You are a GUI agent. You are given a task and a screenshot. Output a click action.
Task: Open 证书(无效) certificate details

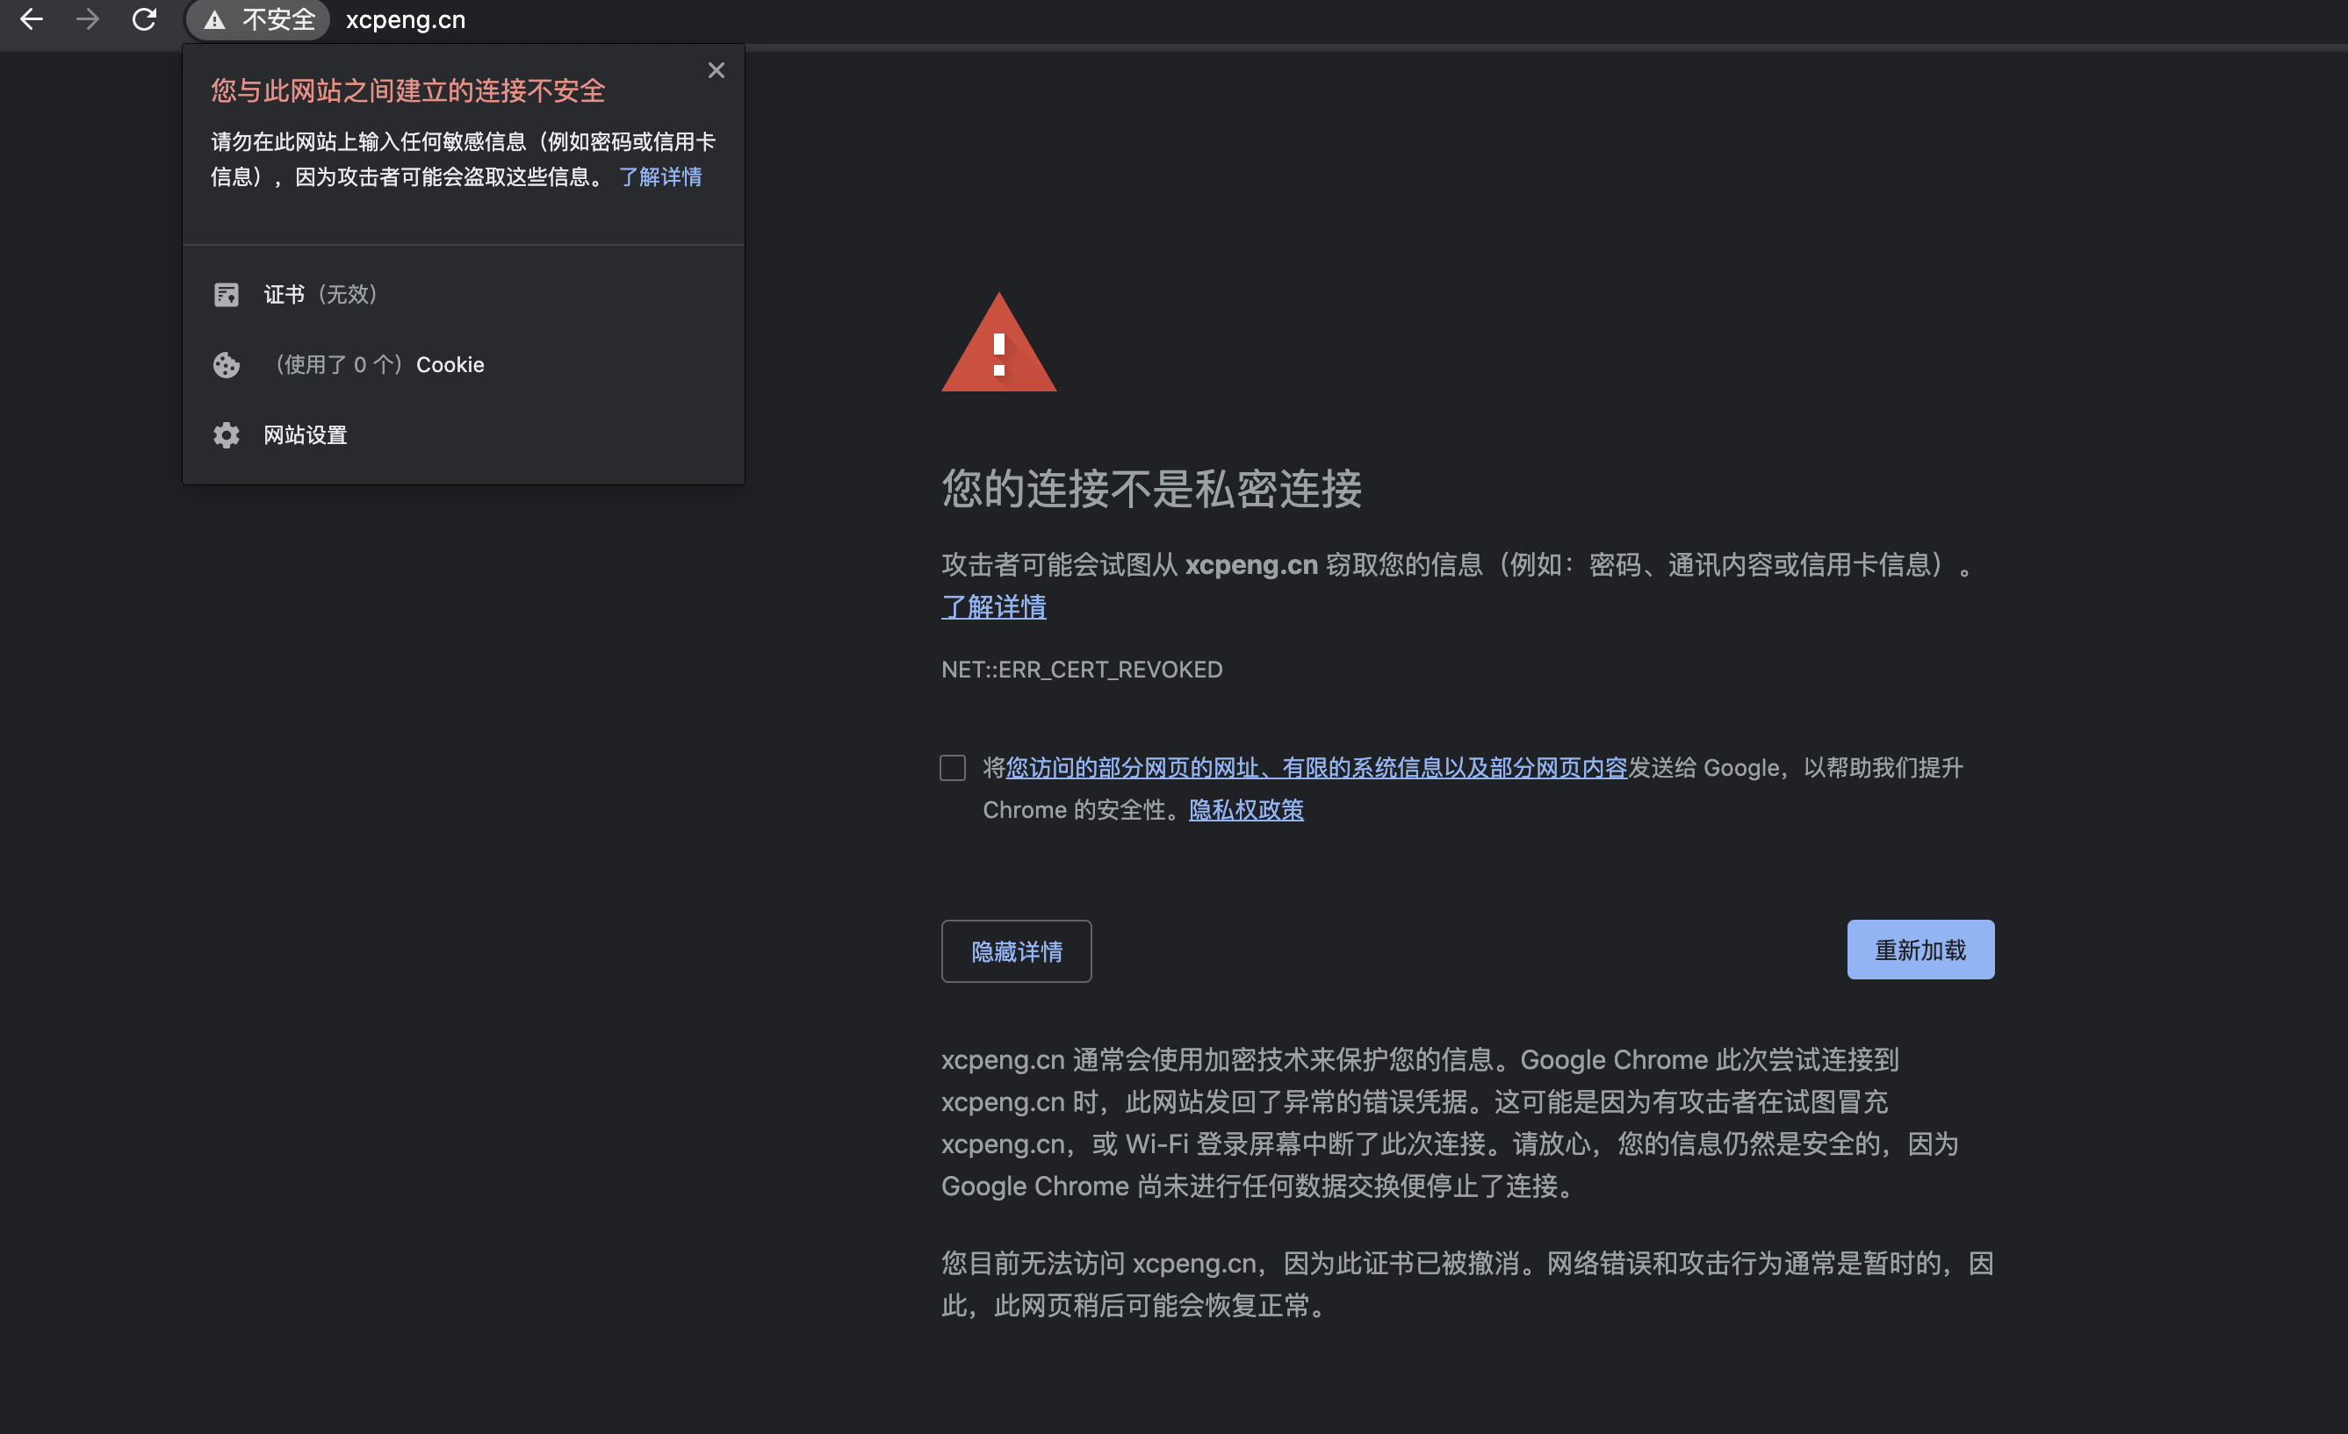coord(321,294)
